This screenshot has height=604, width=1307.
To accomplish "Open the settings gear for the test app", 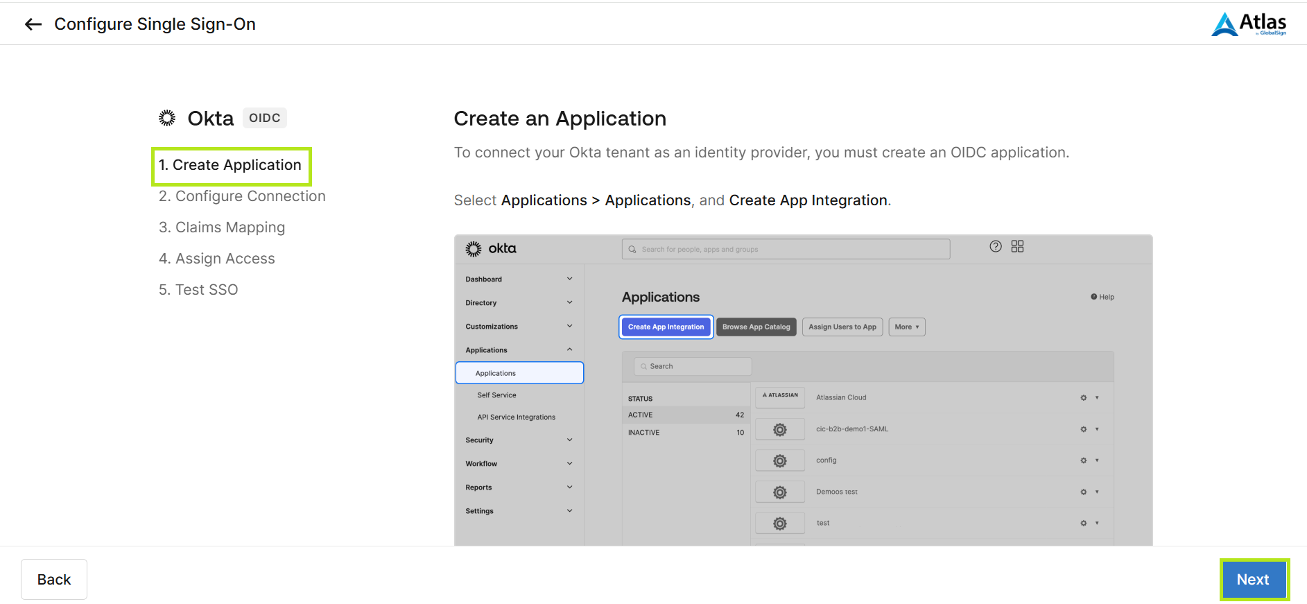I will pyautogui.click(x=1084, y=523).
